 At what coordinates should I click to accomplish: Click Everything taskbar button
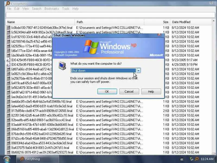[38, 159]
